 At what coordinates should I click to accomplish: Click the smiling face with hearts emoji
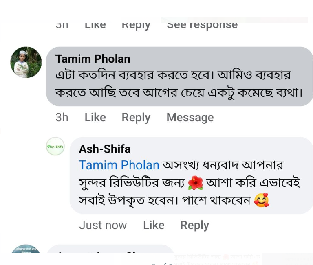click(261, 201)
